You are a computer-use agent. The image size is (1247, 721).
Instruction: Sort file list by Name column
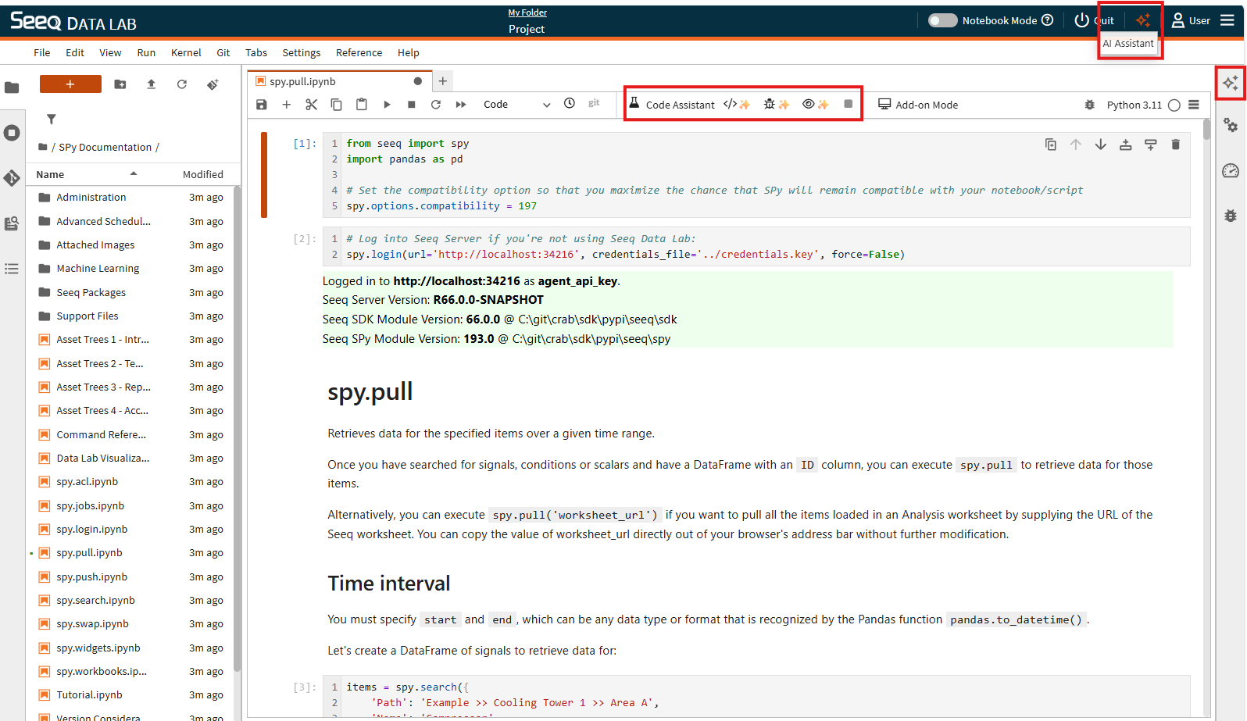pyautogui.click(x=50, y=174)
